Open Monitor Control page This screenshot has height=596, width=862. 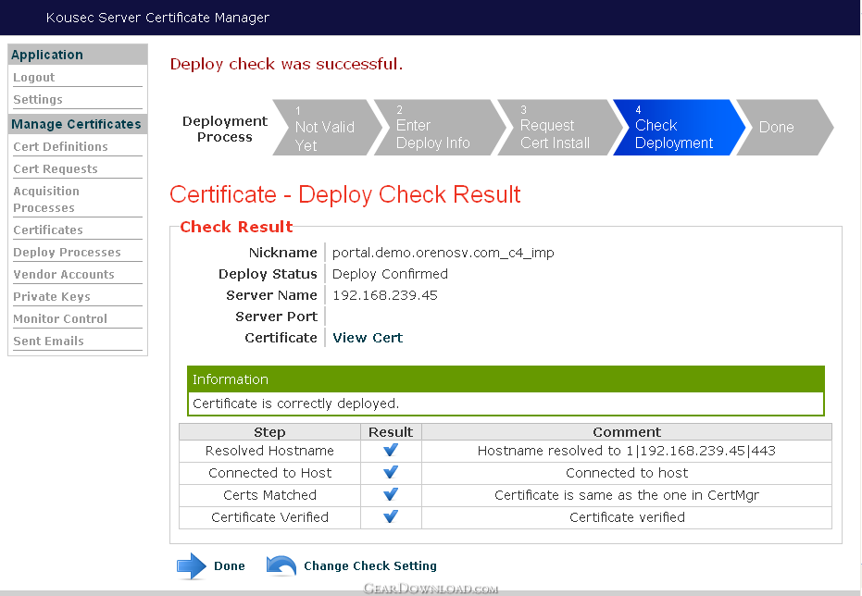click(x=60, y=318)
